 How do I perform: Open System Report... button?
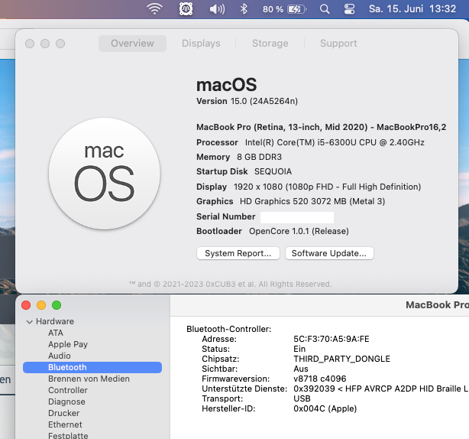[x=238, y=253]
